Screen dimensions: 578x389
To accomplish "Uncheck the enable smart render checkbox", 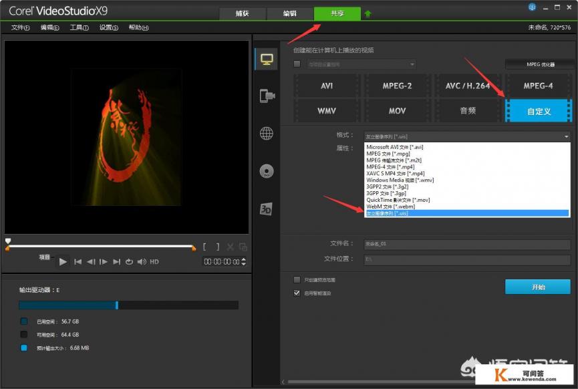I will pos(297,293).
